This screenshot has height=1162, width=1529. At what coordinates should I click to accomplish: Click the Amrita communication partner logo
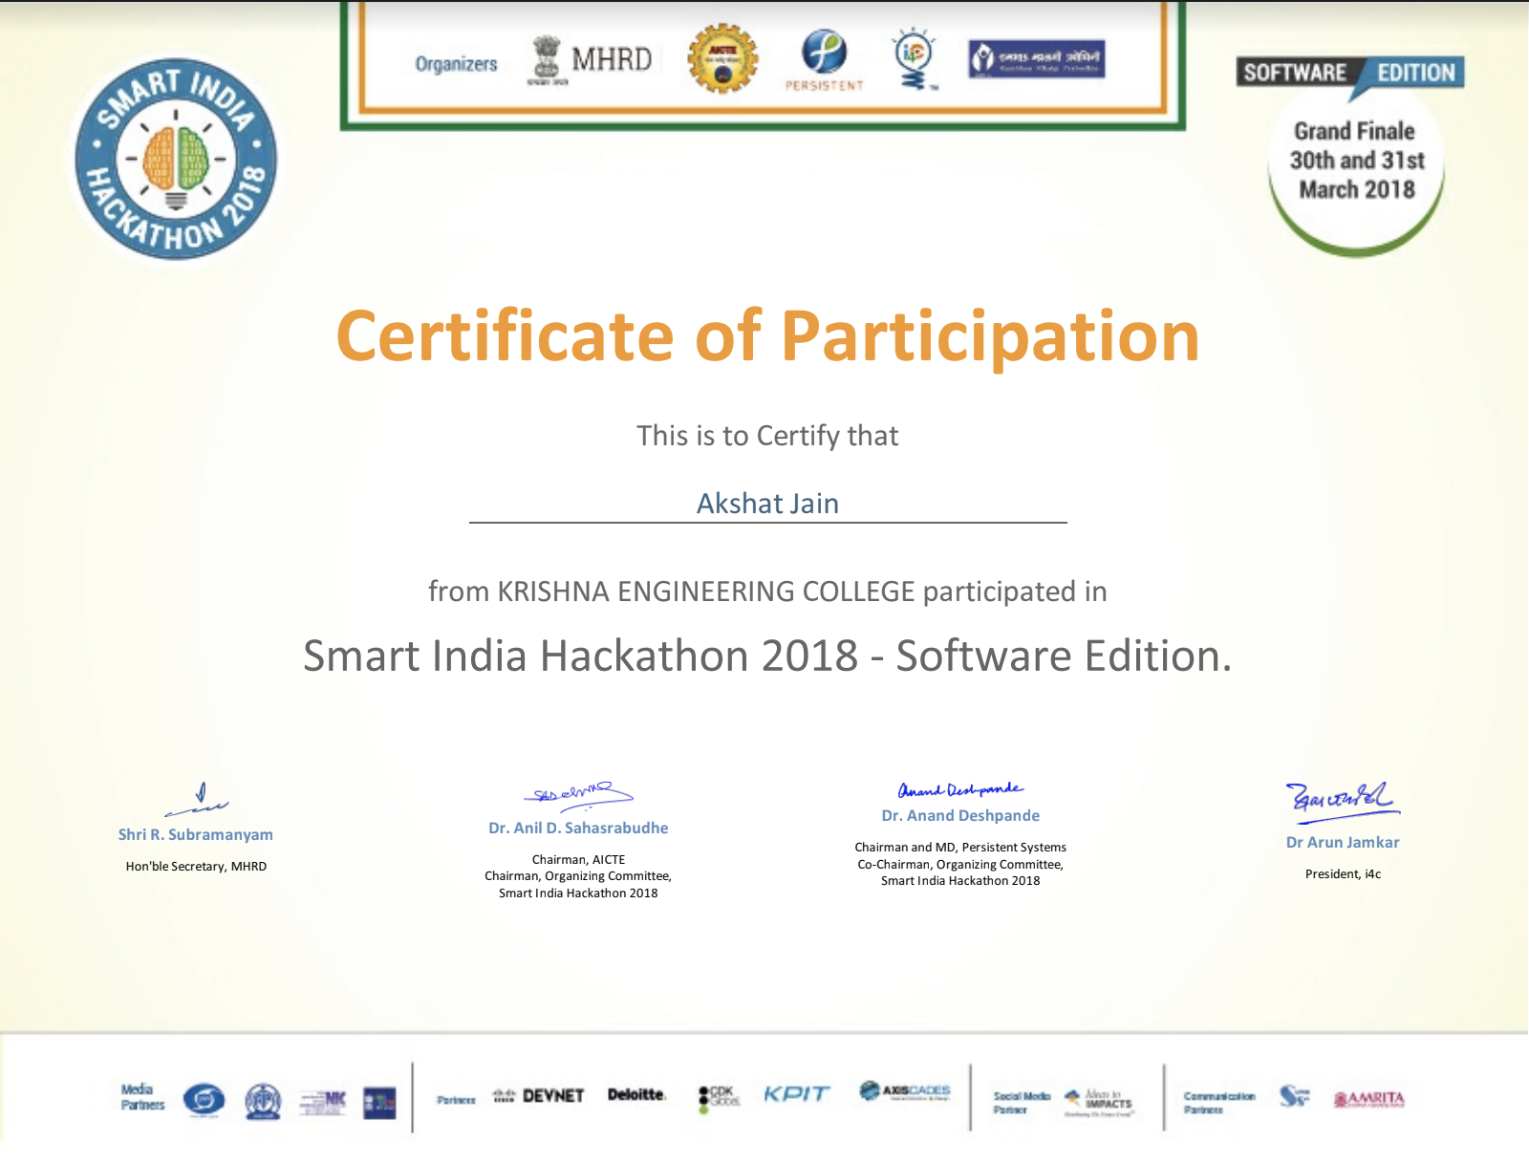tap(1368, 1099)
